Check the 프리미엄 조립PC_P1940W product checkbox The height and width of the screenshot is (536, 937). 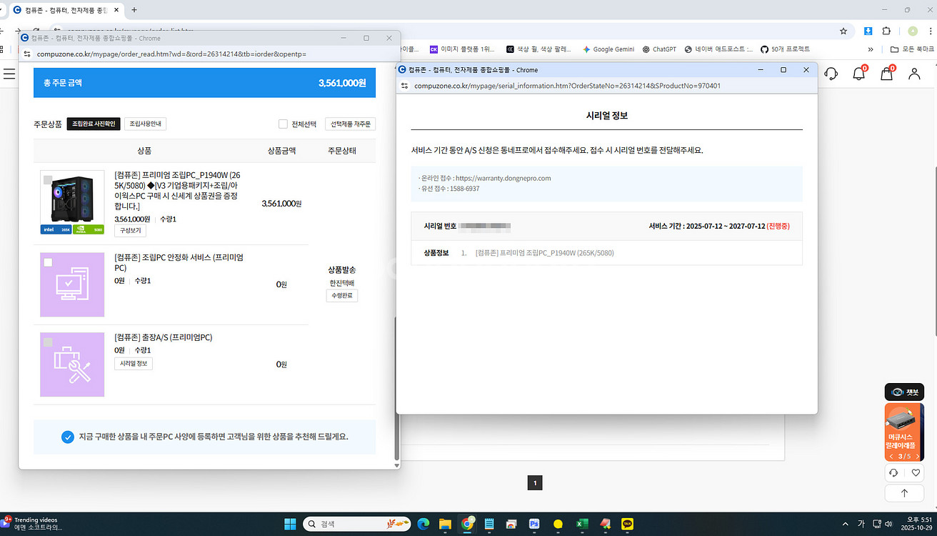click(48, 180)
